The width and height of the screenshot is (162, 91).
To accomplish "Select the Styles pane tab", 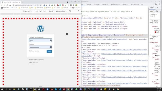I will coord(152,8).
